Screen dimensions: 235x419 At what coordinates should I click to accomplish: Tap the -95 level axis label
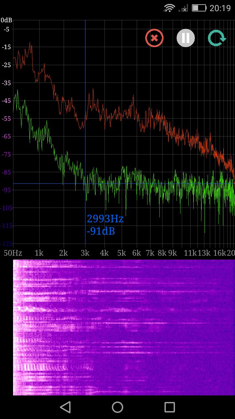pos(7,190)
